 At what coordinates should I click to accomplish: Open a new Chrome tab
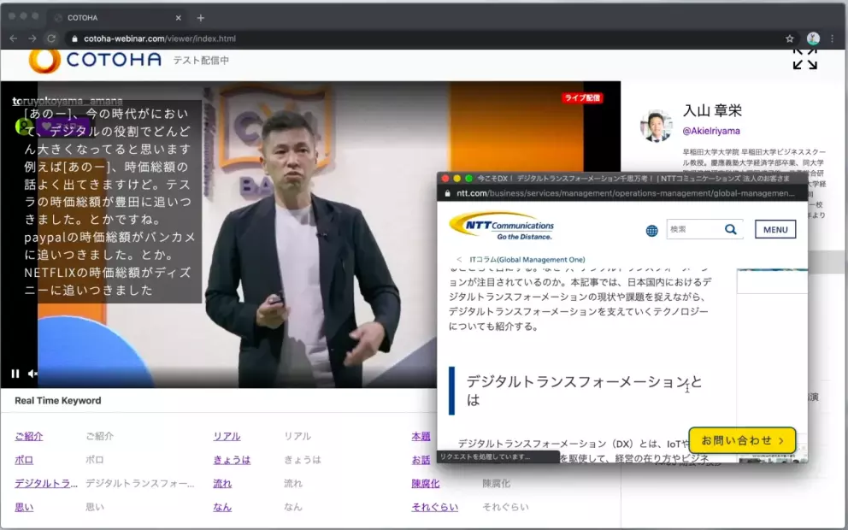[x=201, y=18]
